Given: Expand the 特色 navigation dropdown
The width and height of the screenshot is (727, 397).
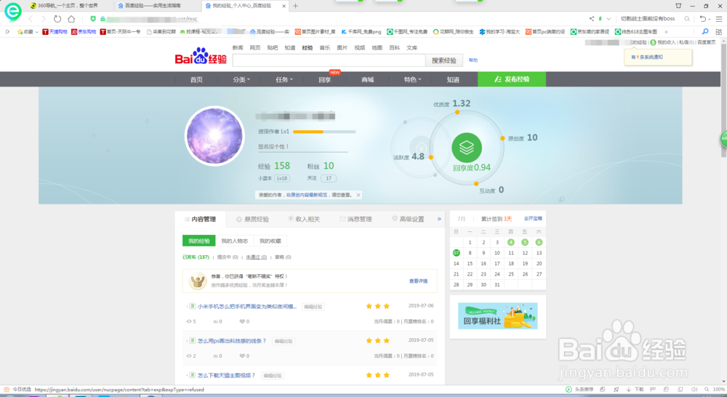Looking at the screenshot, I should pos(412,79).
